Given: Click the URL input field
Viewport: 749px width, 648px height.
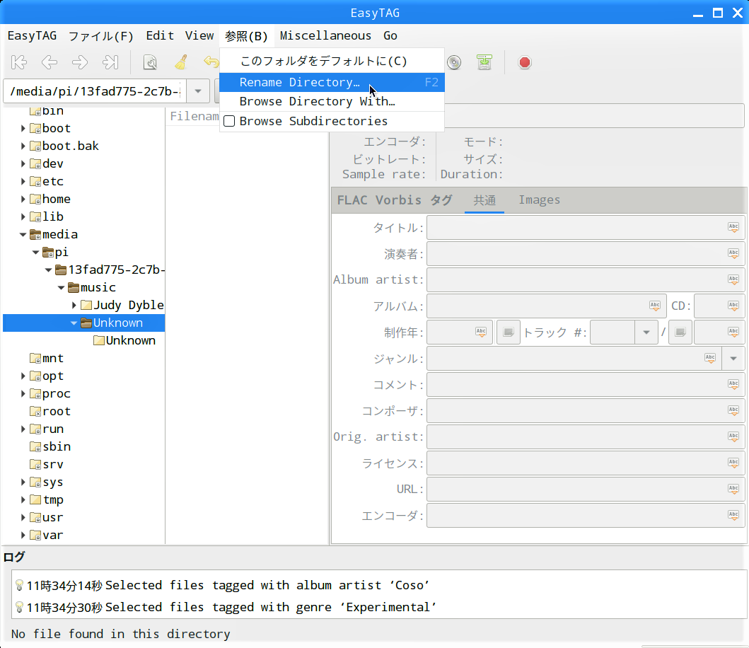Looking at the screenshot, I should coord(585,489).
